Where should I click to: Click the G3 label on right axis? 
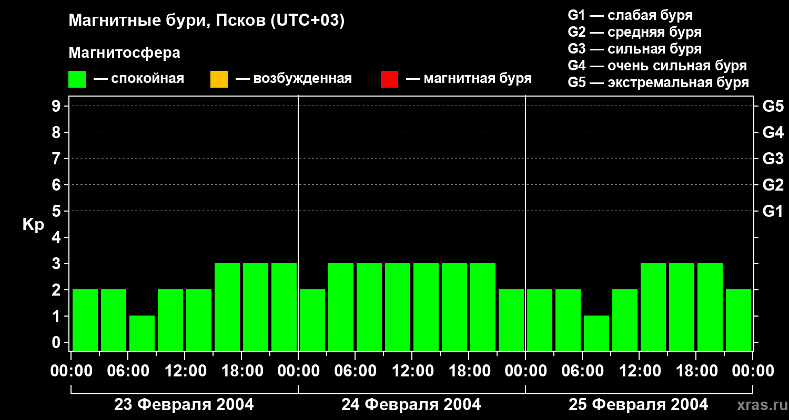tap(773, 159)
